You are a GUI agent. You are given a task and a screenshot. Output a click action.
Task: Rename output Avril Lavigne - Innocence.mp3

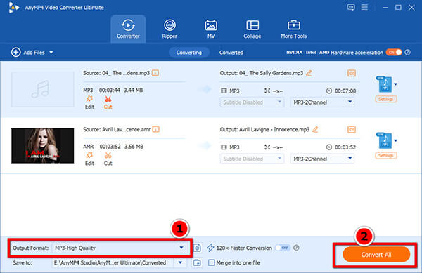point(315,129)
